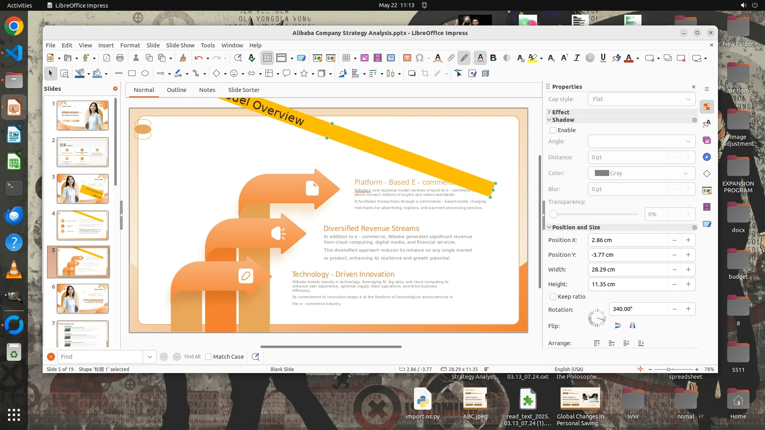Expand the Effect section
The image size is (765, 430).
pos(560,112)
